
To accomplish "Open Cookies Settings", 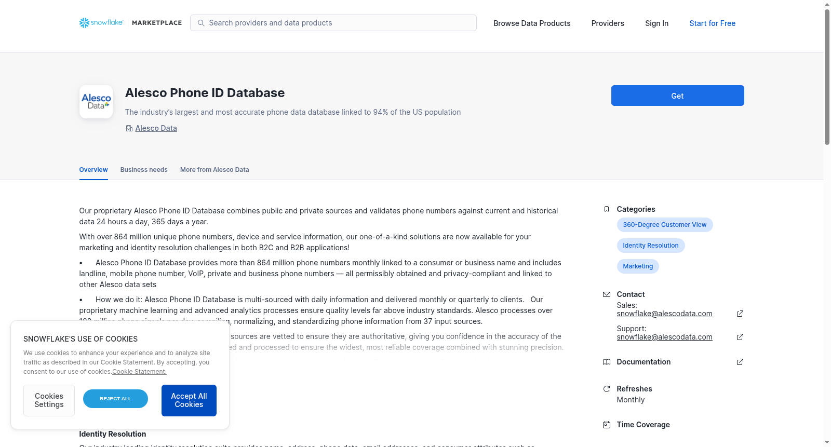I will point(49,400).
